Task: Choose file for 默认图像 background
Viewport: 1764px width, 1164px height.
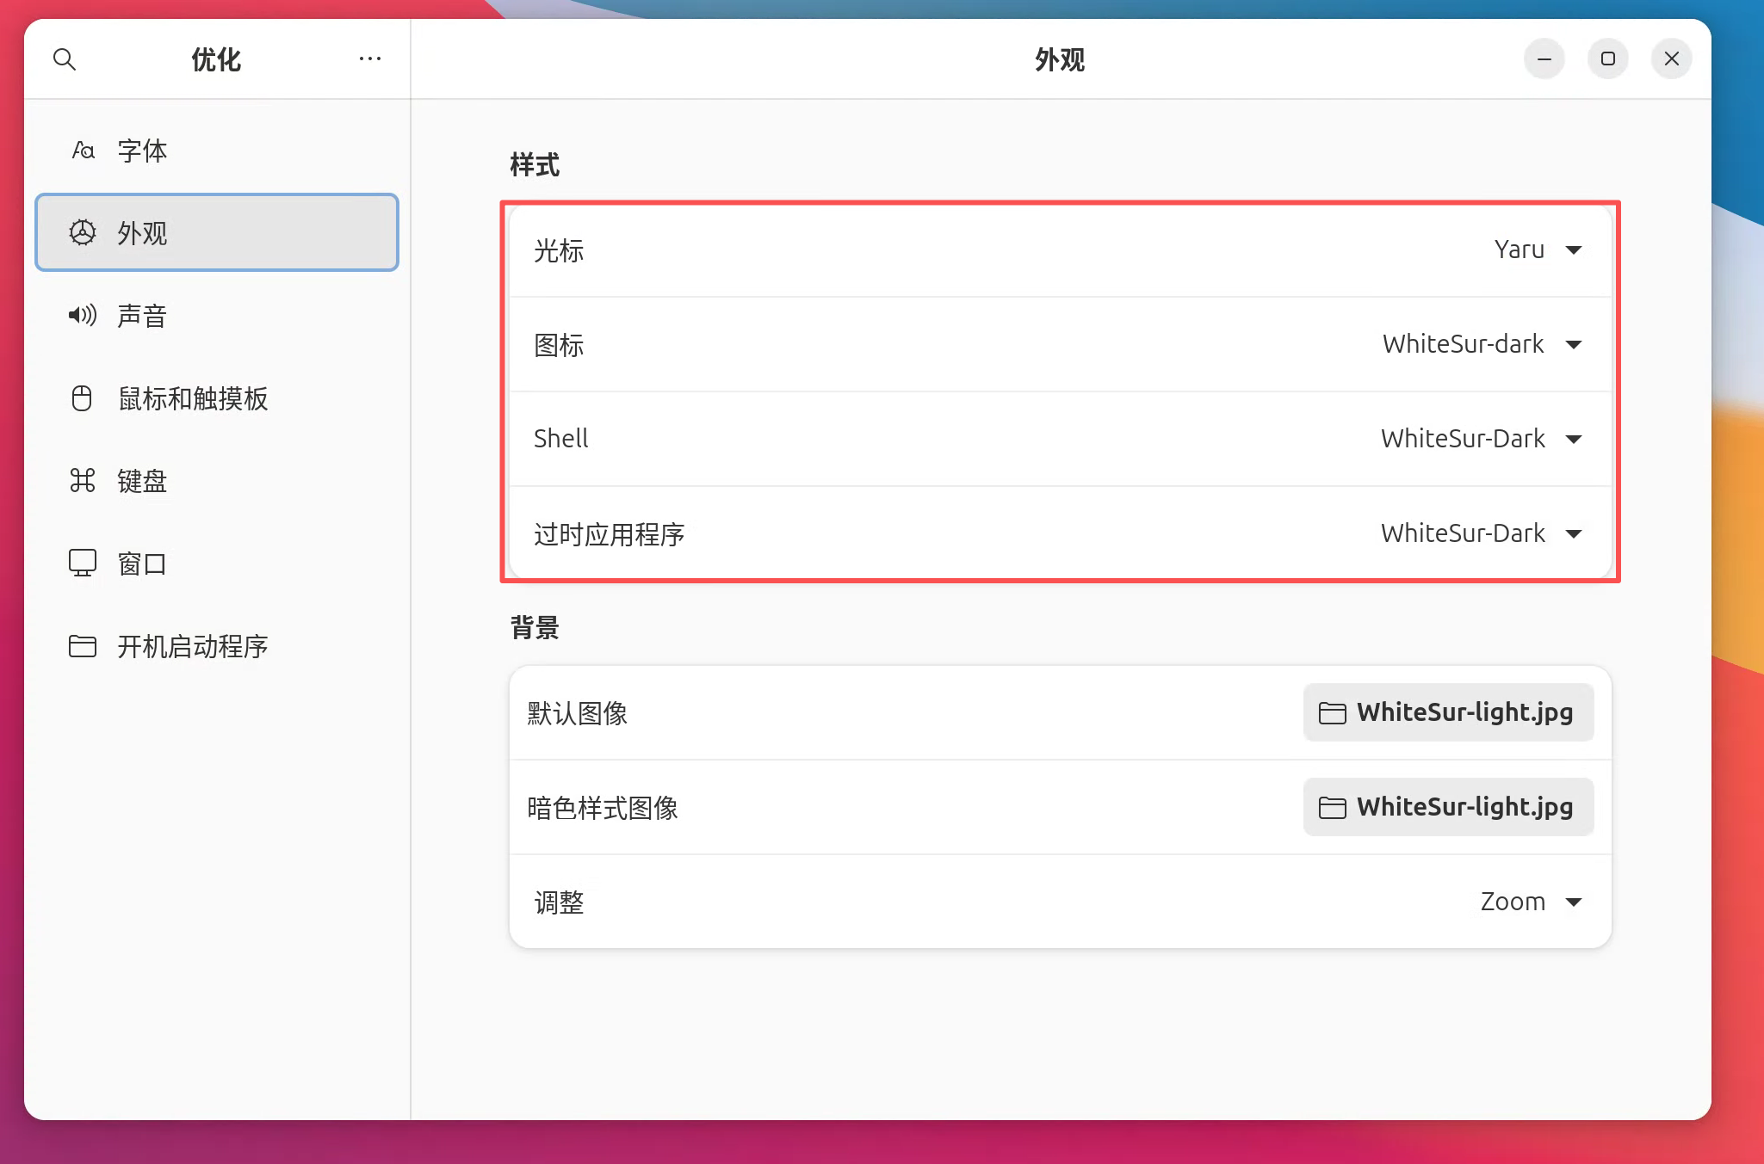Action: coord(1448,713)
